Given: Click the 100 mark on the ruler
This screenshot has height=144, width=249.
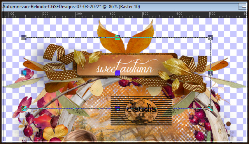Looking at the screenshot, I should click(11, 14).
